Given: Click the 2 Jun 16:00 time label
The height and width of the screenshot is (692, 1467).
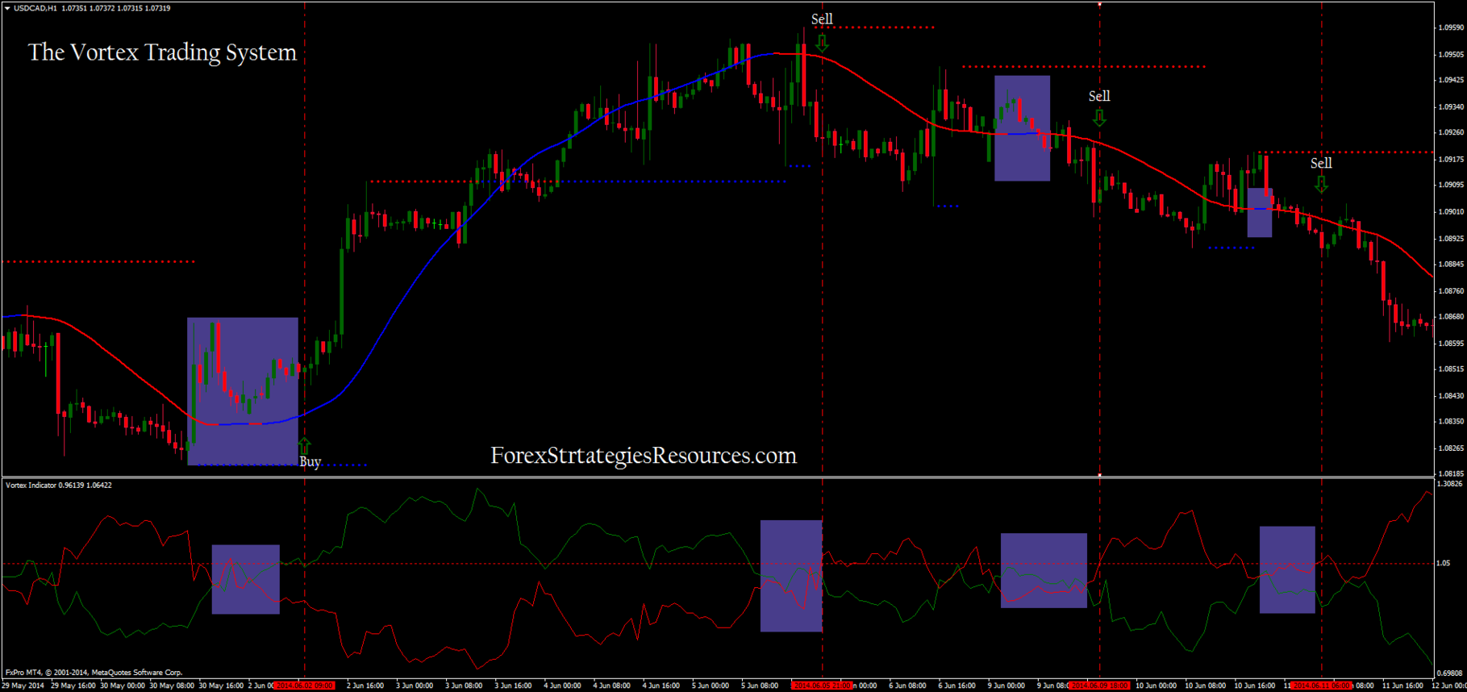Looking at the screenshot, I should 365,686.
